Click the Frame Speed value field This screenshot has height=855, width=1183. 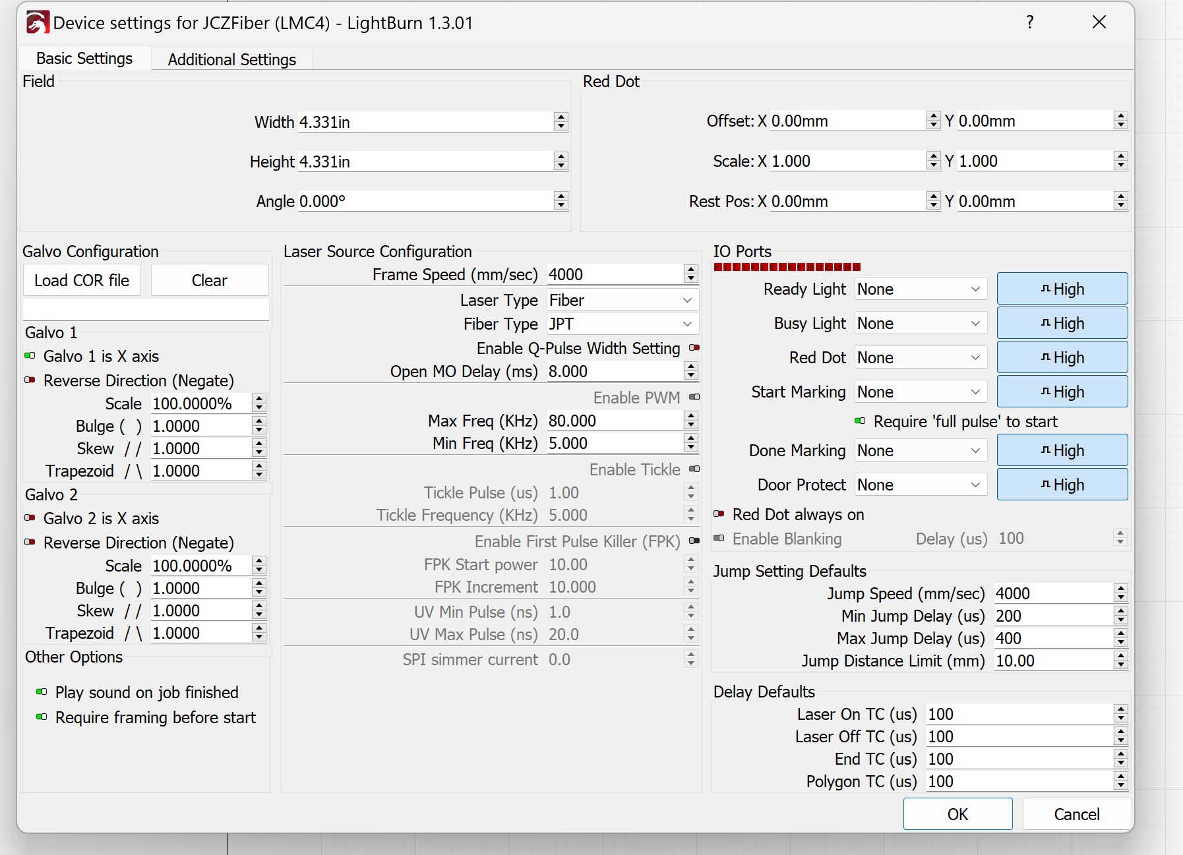coord(615,274)
